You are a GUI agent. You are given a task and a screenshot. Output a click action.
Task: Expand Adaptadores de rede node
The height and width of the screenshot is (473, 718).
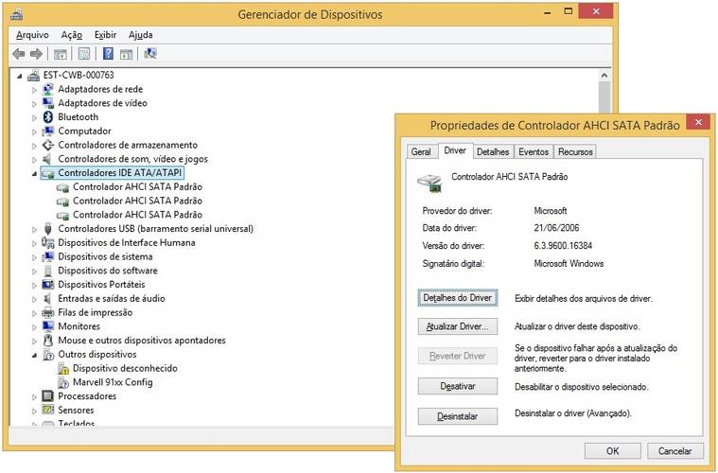point(34,90)
